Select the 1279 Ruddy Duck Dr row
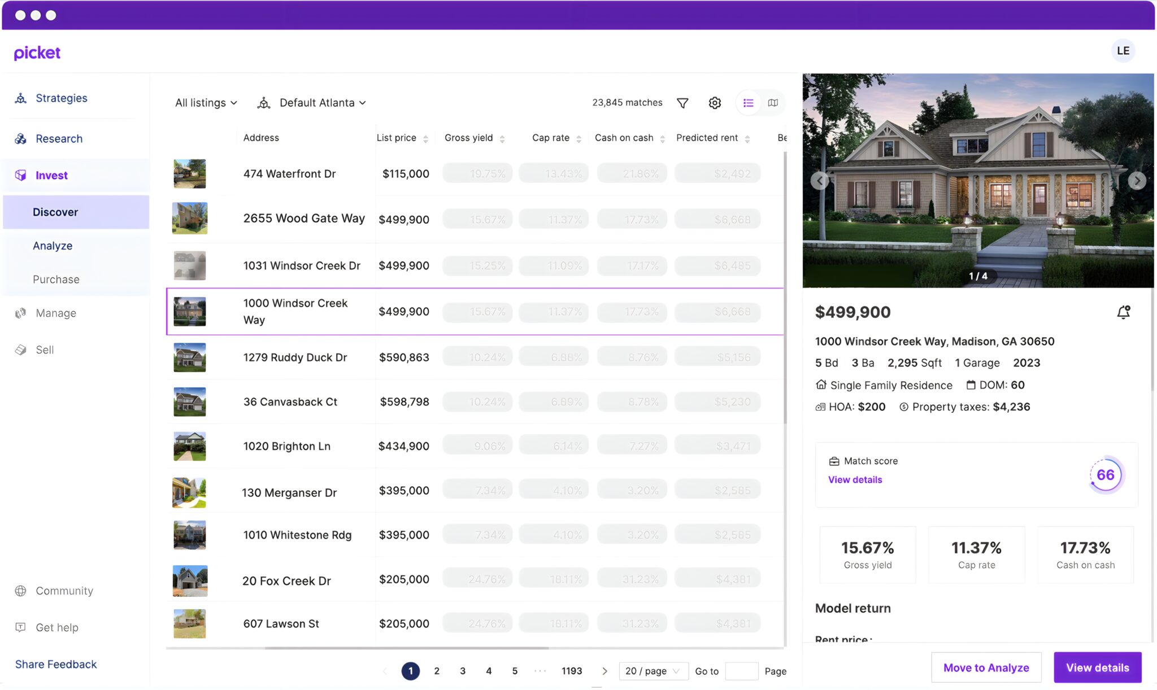1157x690 pixels. [x=475, y=357]
